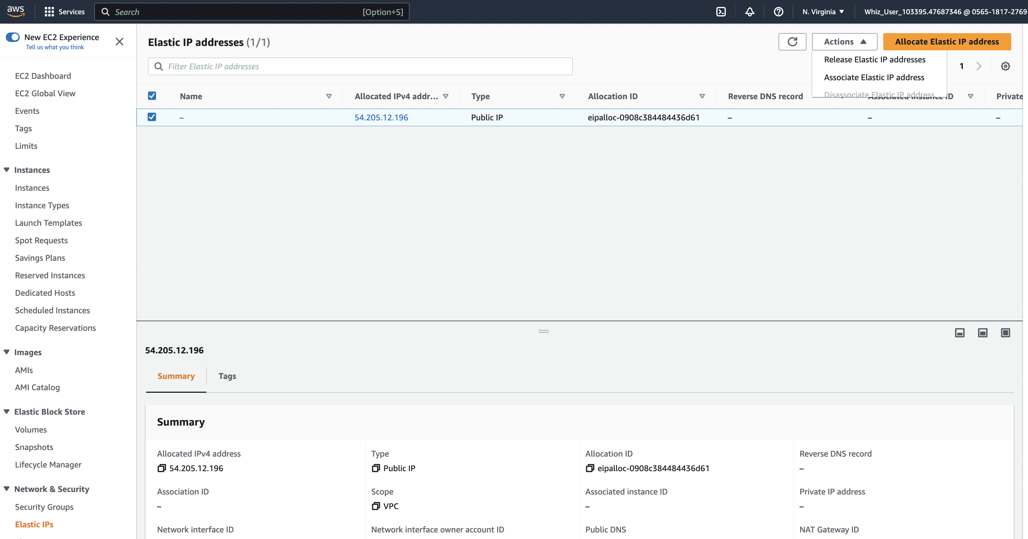Open the help question mark icon
This screenshot has width=1028, height=539.
tap(778, 12)
